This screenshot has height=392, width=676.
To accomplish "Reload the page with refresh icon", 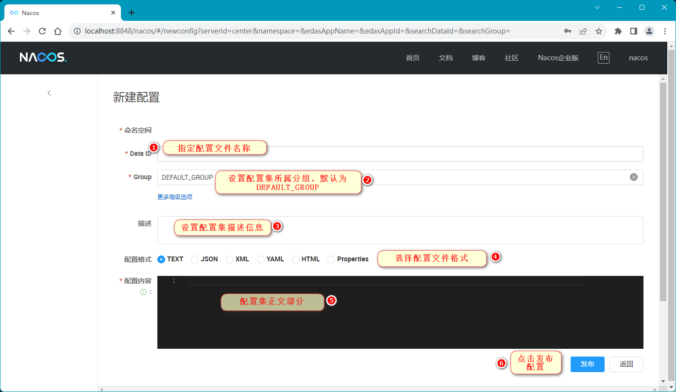I will click(x=42, y=31).
